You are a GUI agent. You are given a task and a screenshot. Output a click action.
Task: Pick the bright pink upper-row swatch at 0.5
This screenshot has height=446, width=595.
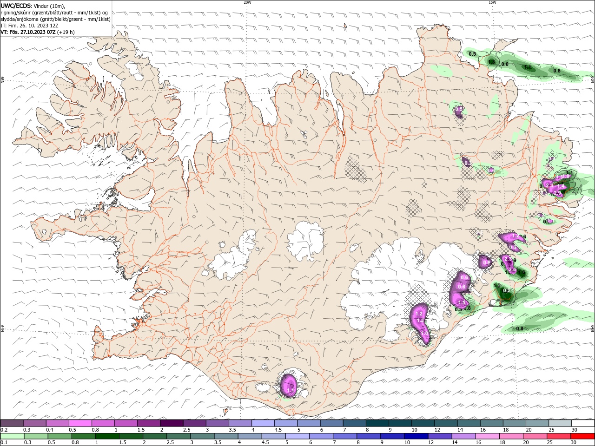coord(80,423)
